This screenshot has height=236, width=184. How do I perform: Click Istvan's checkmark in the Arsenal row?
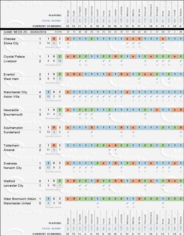click(x=110, y=150)
